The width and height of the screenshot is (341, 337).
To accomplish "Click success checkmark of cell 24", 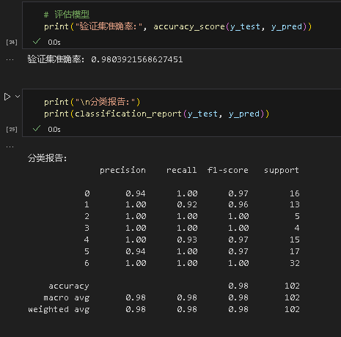I will click(37, 41).
